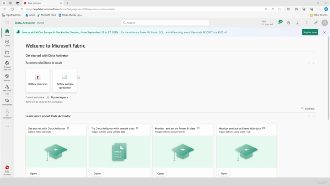Open the Get started with Data Activator tutorial
This screenshot has height=186, width=330.
34,174
